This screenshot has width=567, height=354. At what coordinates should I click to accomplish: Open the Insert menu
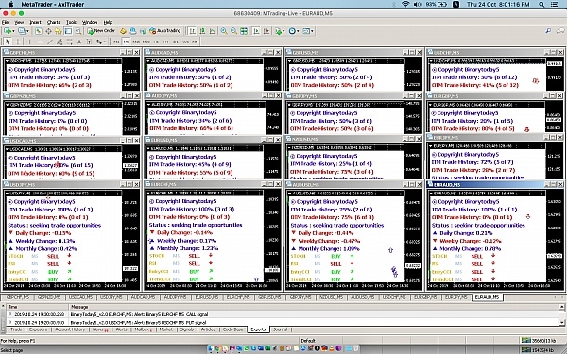tap(35, 22)
